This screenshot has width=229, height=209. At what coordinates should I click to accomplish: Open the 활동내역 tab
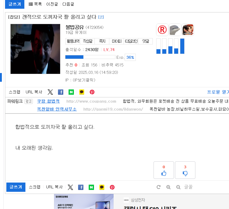pyautogui.click(x=73, y=41)
